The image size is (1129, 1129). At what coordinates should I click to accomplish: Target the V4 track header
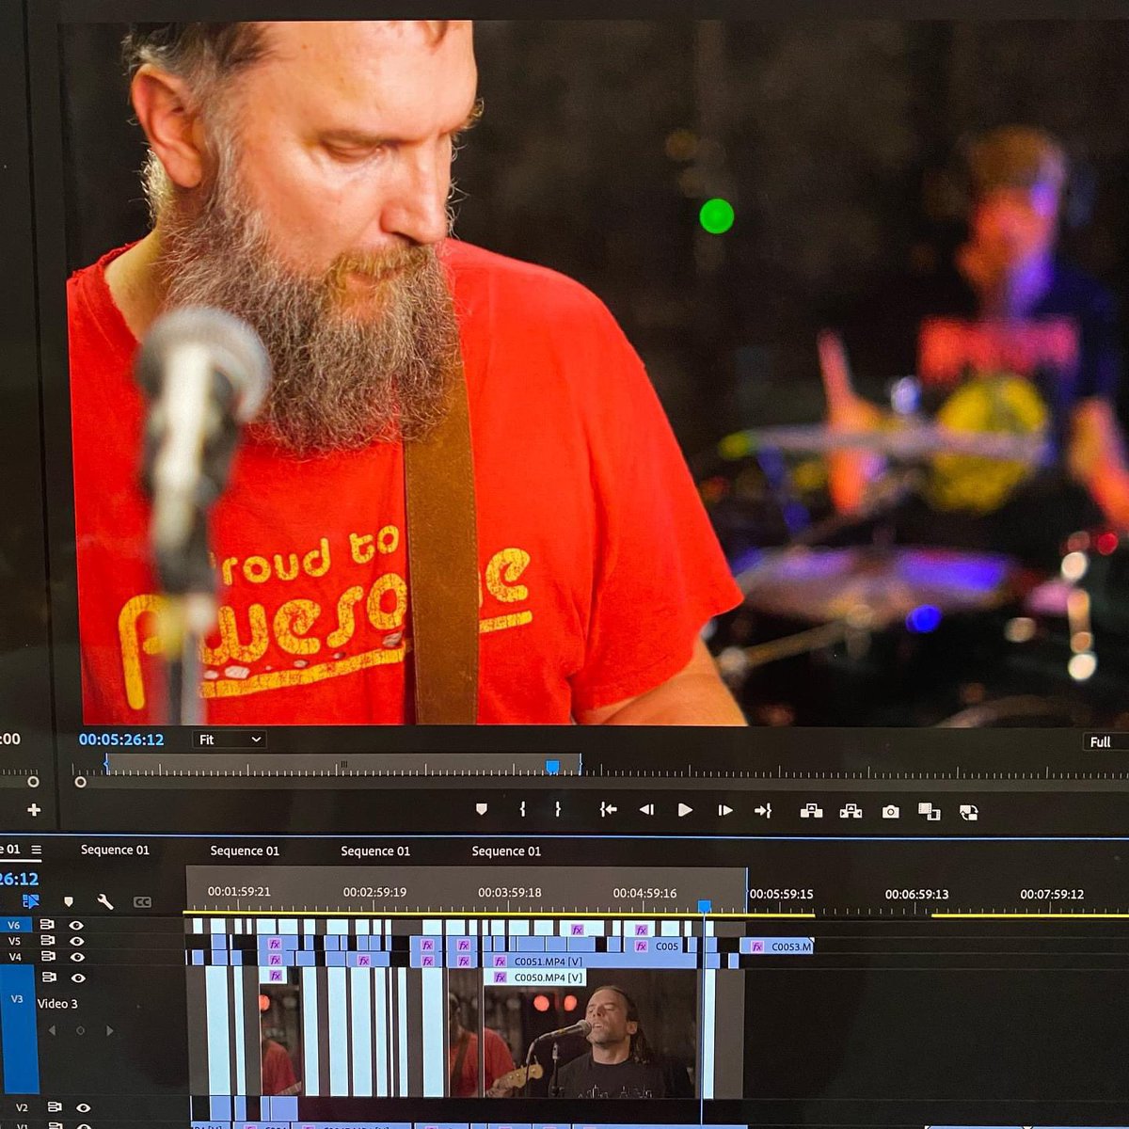pos(15,957)
